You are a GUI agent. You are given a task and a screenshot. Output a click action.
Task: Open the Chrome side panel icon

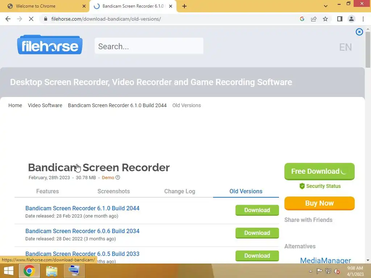click(x=340, y=19)
